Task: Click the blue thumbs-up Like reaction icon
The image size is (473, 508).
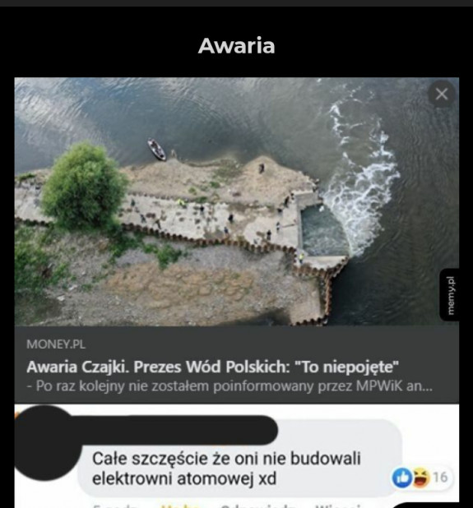Action: pos(401,478)
